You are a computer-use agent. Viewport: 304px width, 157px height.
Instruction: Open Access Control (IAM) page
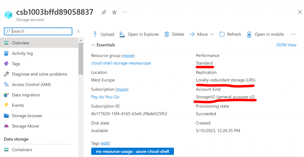click(x=31, y=84)
